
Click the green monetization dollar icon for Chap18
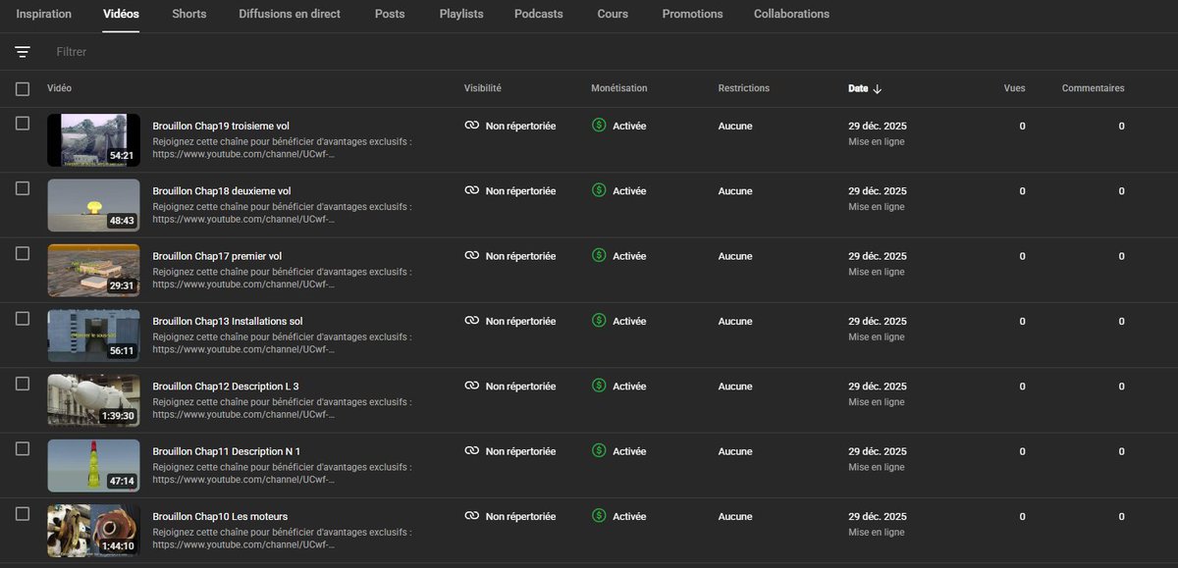pyautogui.click(x=599, y=190)
